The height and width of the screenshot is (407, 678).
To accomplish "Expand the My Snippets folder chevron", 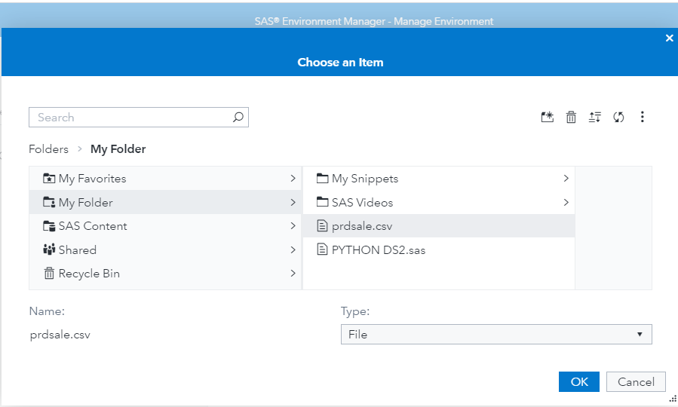I will pos(566,179).
